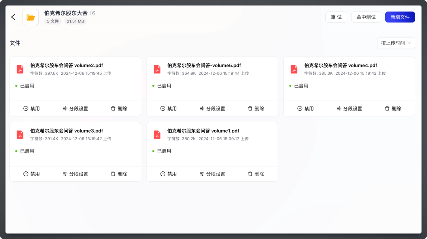Go back using the left arrow
The image size is (427, 239).
click(x=13, y=17)
